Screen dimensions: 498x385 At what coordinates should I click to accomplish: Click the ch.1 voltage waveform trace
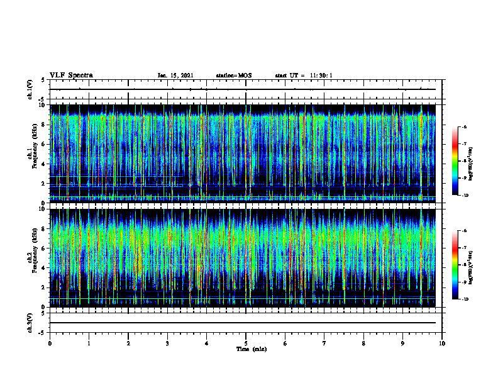(243, 89)
